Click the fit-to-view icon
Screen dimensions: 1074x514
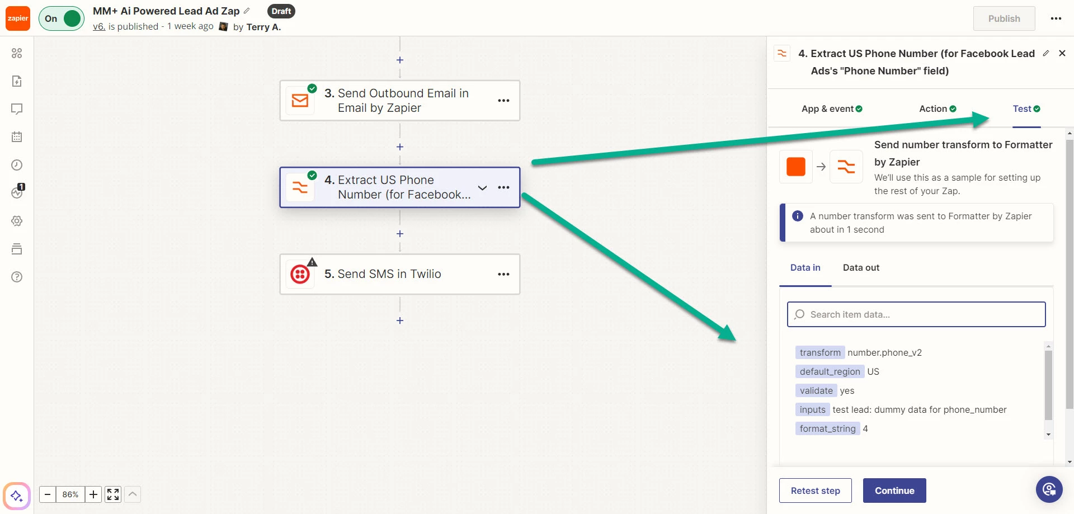(113, 494)
